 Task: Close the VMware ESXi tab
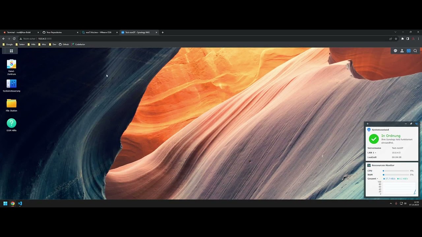[x=117, y=32]
